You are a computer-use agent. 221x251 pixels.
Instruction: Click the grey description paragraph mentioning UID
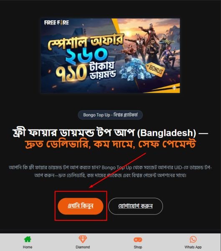point(110,171)
